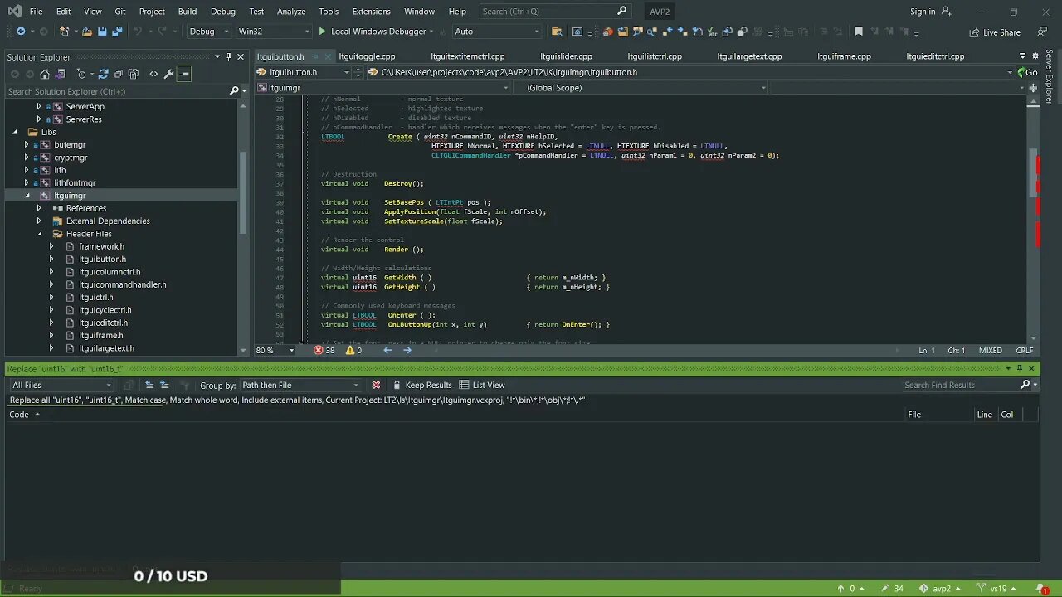
Task: Open the All Files scope dropdown
Action: [x=61, y=385]
